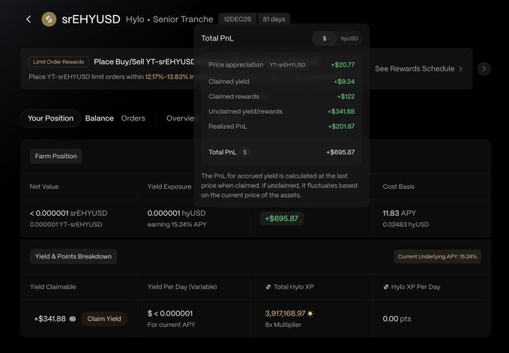Open the Orders tab
The image size is (509, 353).
133,118
